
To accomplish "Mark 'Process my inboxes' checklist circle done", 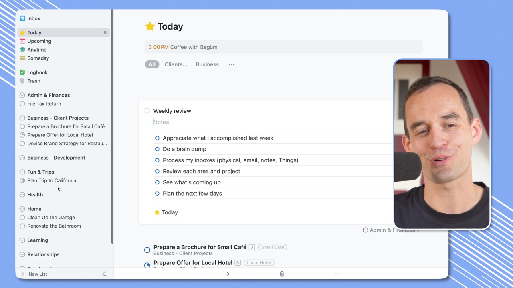I will tap(157, 160).
